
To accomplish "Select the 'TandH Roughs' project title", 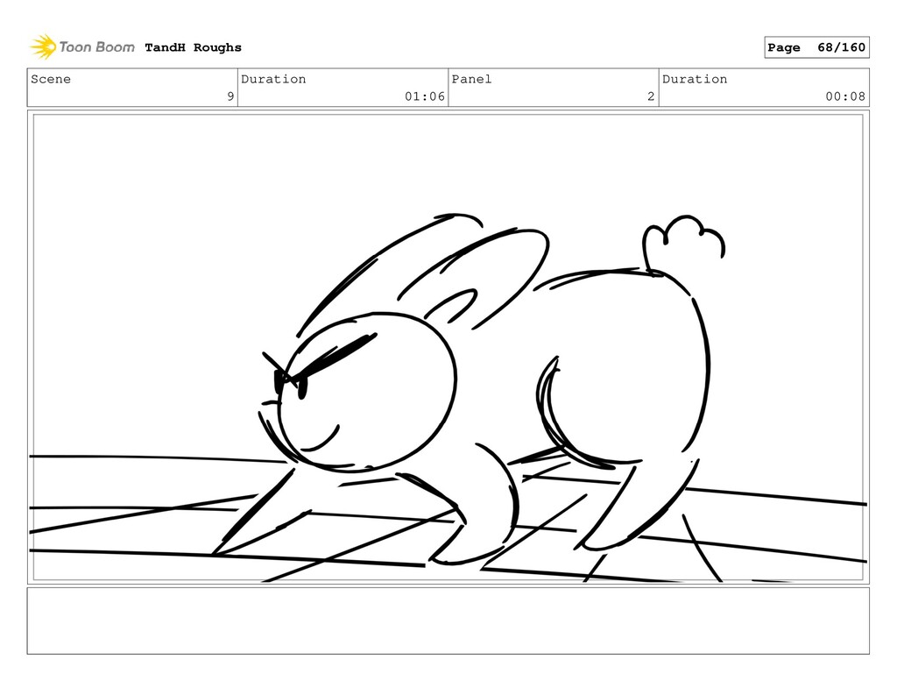I will pos(193,47).
